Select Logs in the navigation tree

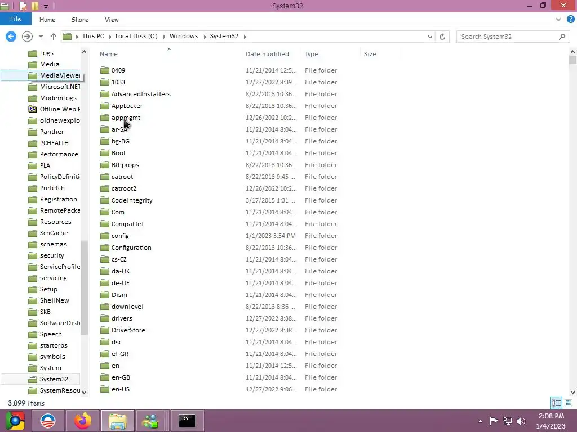click(x=46, y=53)
